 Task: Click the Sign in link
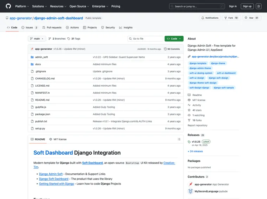tap(232, 6)
